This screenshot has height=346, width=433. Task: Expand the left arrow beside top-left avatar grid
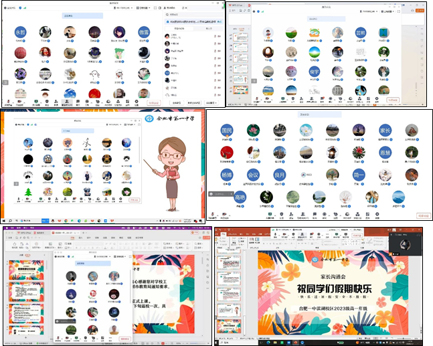point(5,82)
